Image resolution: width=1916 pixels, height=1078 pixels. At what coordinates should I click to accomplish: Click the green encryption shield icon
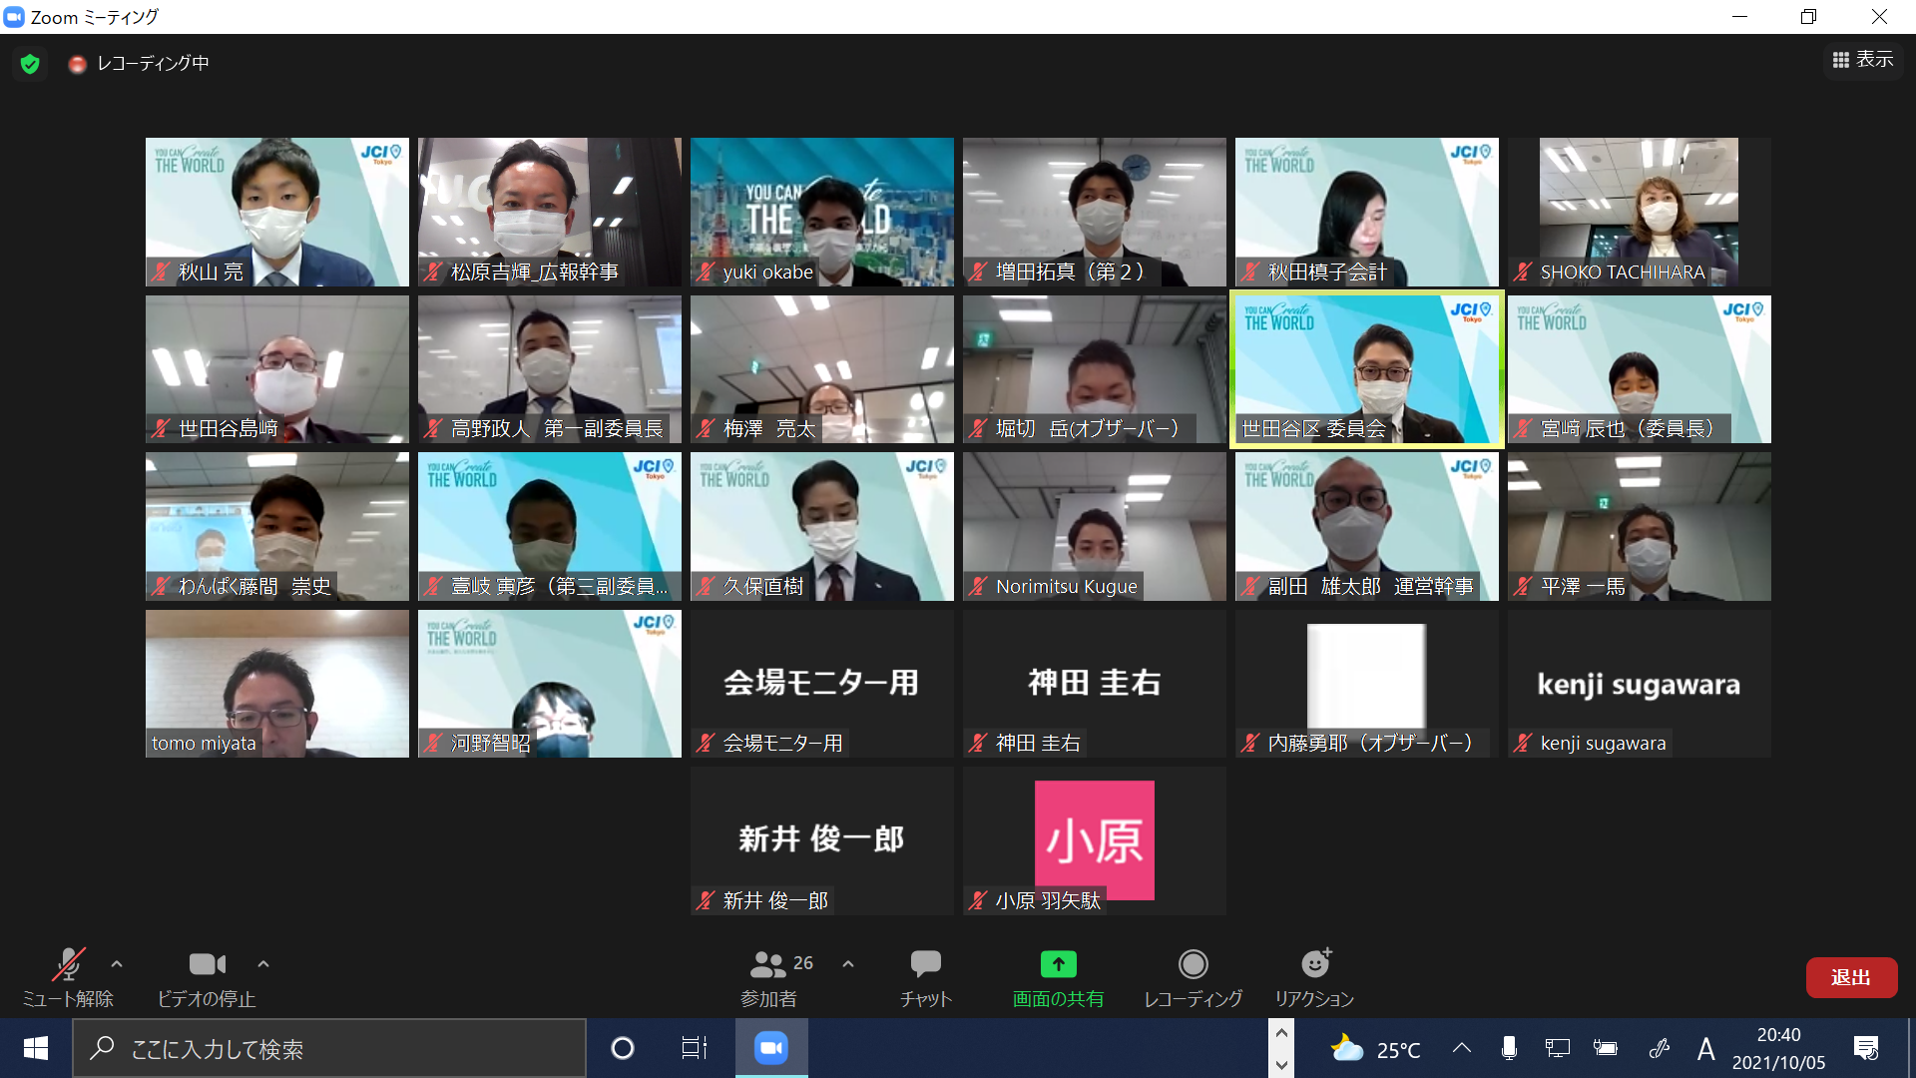(30, 64)
